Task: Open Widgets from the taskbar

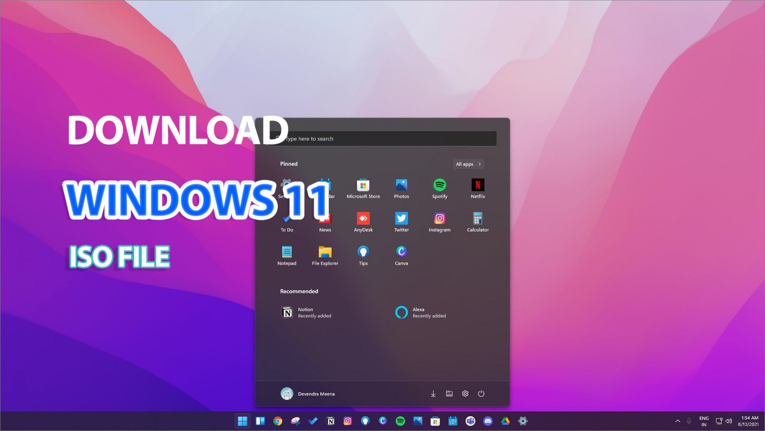Action: tap(260, 421)
